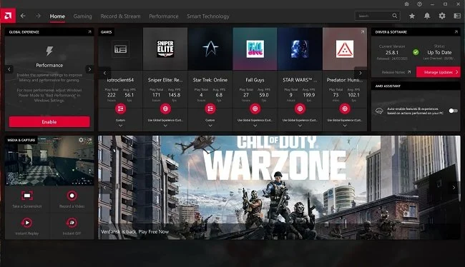Show next Global Experience profile
The image size is (465, 267).
point(89,69)
